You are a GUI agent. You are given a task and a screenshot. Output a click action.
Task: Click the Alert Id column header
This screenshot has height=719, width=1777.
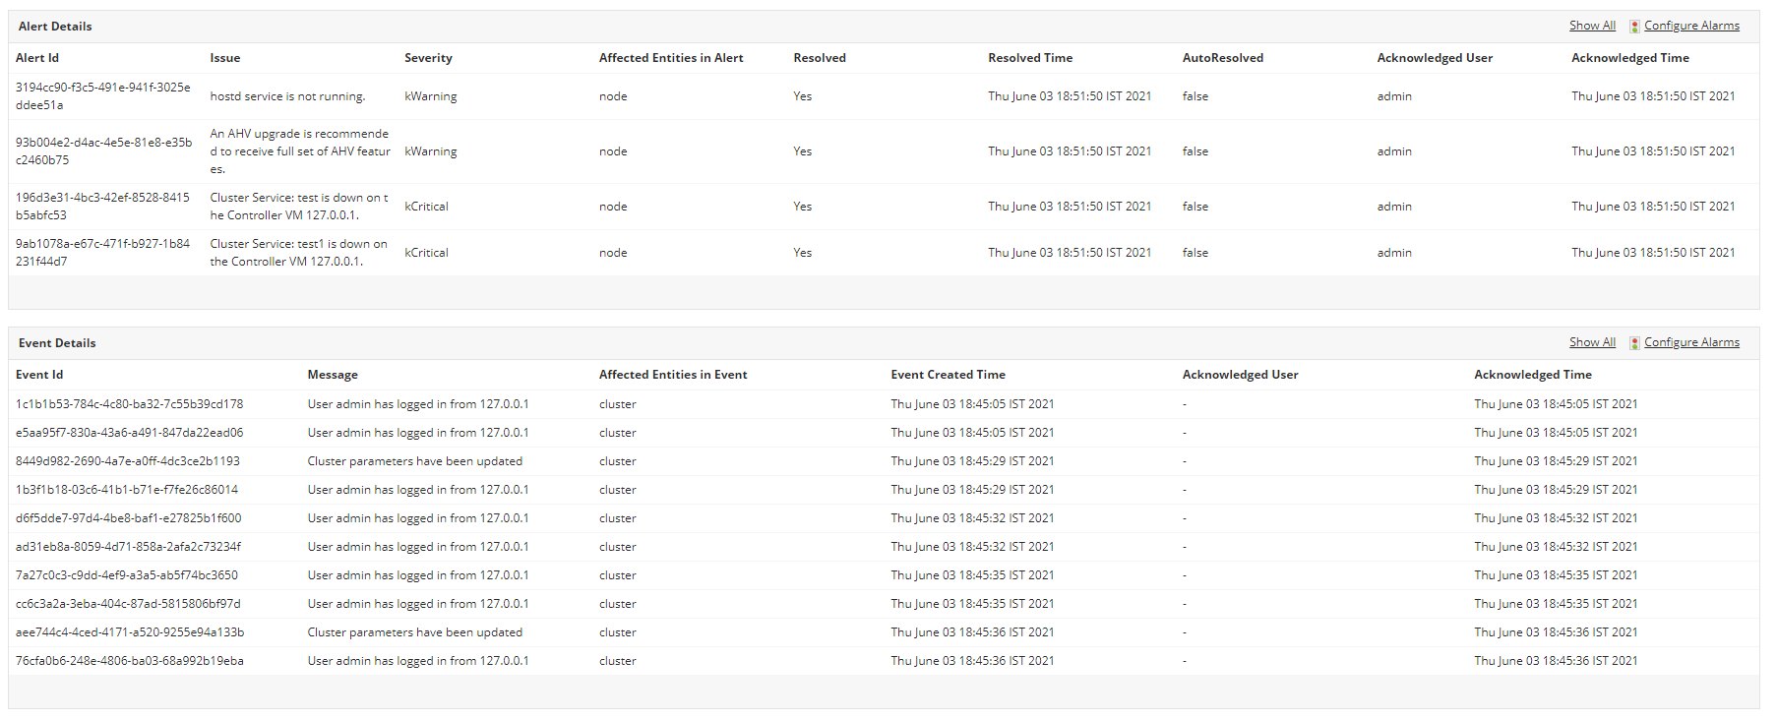(x=37, y=58)
